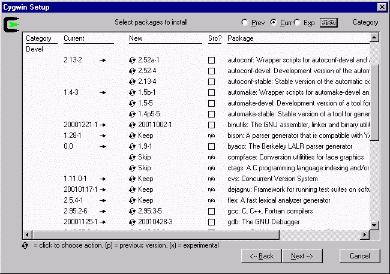The image size is (390, 274).
Task: Cycle action icon for automake 1.5b-1
Action: coord(133,93)
